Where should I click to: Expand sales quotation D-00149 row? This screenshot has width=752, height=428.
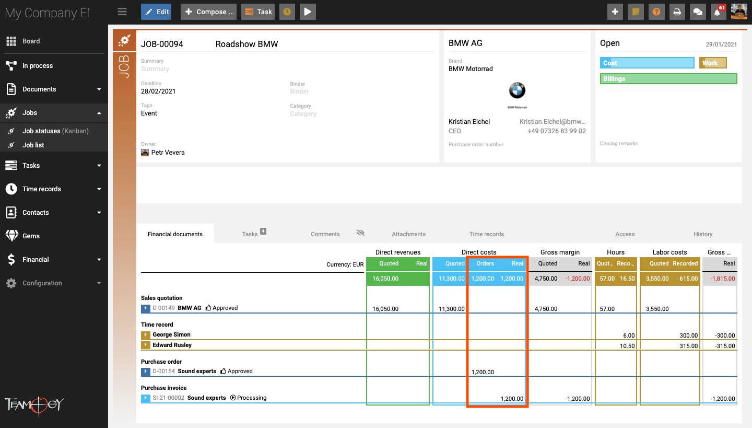[x=146, y=308]
